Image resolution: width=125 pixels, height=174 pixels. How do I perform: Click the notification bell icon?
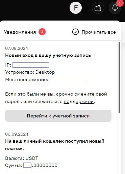coord(115,8)
